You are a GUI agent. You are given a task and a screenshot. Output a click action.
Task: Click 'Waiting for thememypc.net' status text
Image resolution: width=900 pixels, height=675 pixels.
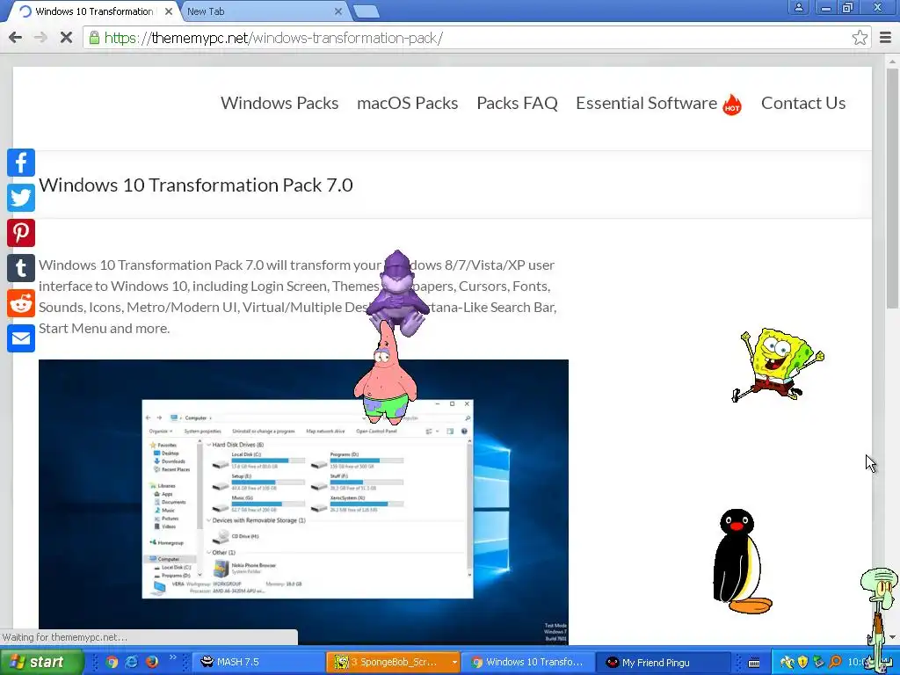point(65,637)
